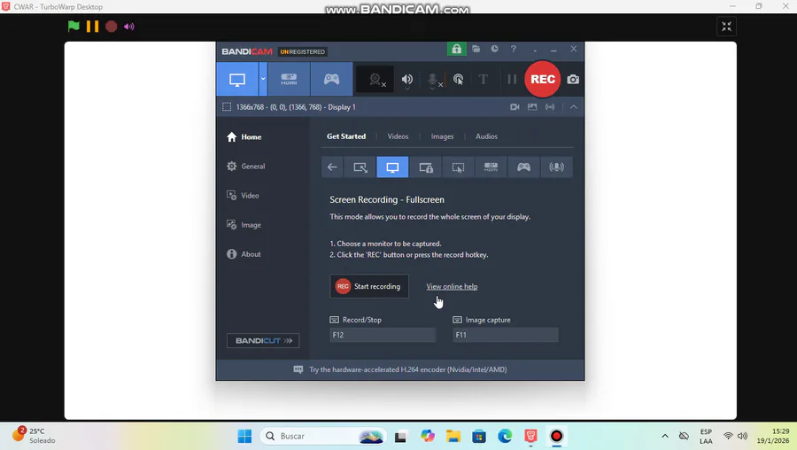Select fullscreen recording mode icon in mode row

(x=392, y=167)
